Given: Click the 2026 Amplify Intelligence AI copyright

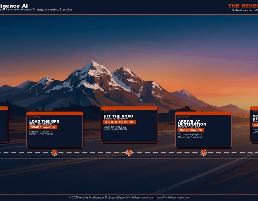Looking at the screenshot, I should coord(88,197).
